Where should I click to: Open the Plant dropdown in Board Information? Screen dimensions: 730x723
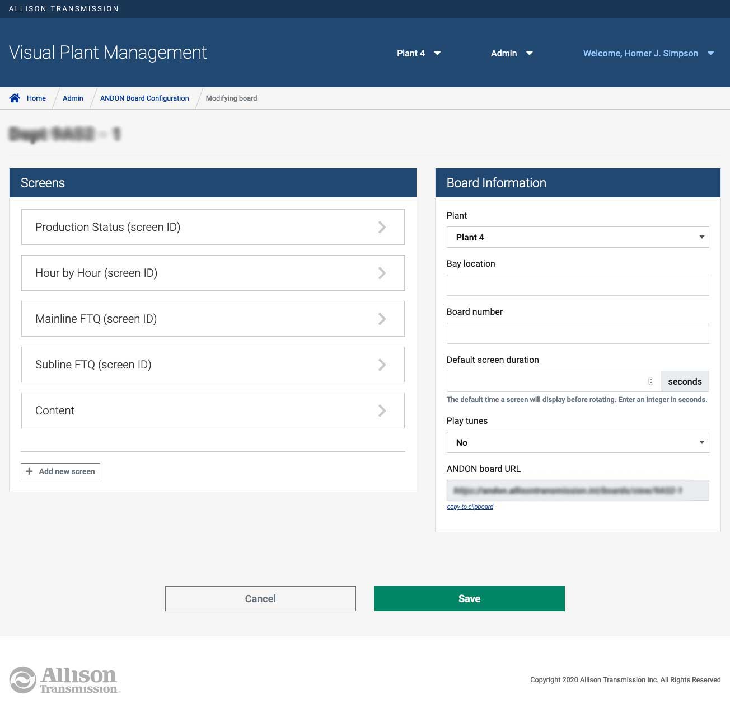pos(578,237)
